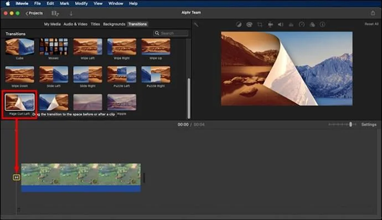
Task: Open the Clip Filter and Audio Effects tool
Action: coord(312,24)
